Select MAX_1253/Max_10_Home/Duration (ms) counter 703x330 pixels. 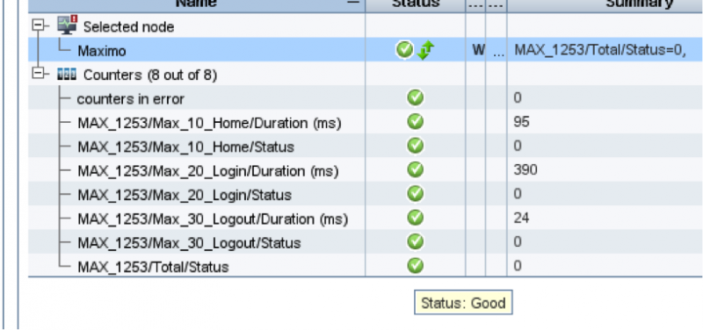tap(209, 123)
